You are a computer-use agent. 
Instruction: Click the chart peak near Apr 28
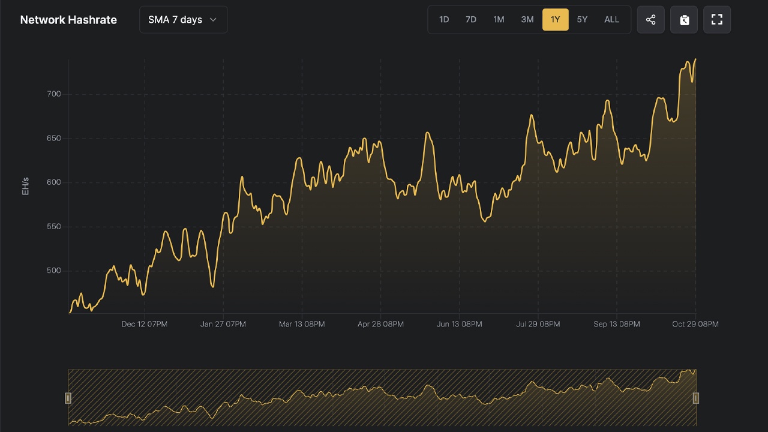point(380,142)
